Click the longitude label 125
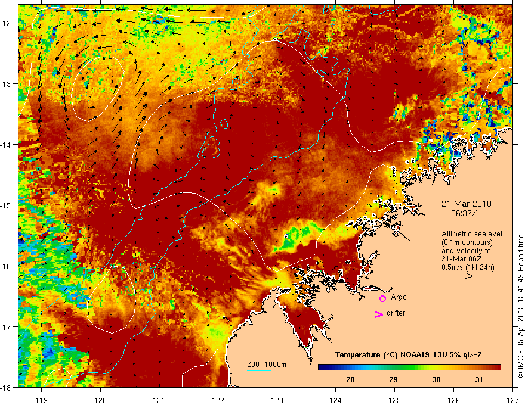The image size is (525, 405). [x=395, y=400]
